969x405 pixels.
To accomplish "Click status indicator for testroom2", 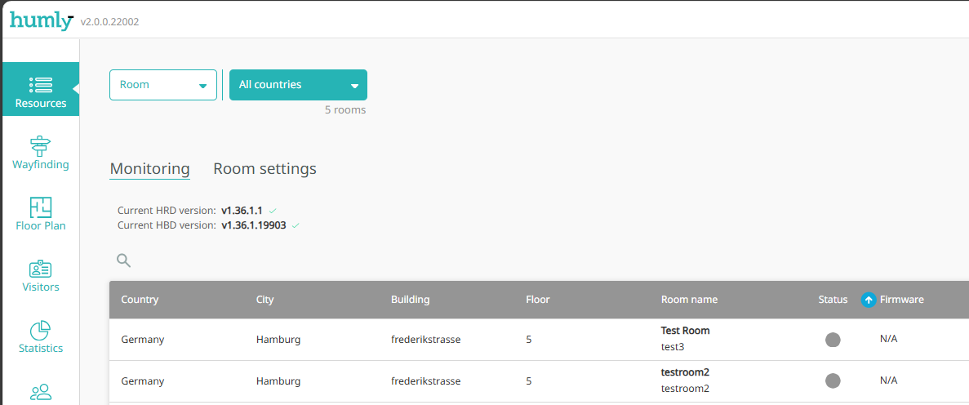I will (833, 381).
